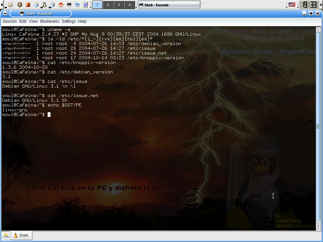Open the handle arrow left of the clock

[x=298, y=7]
